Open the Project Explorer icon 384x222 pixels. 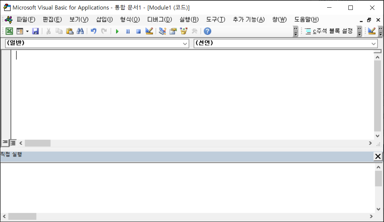(162, 31)
